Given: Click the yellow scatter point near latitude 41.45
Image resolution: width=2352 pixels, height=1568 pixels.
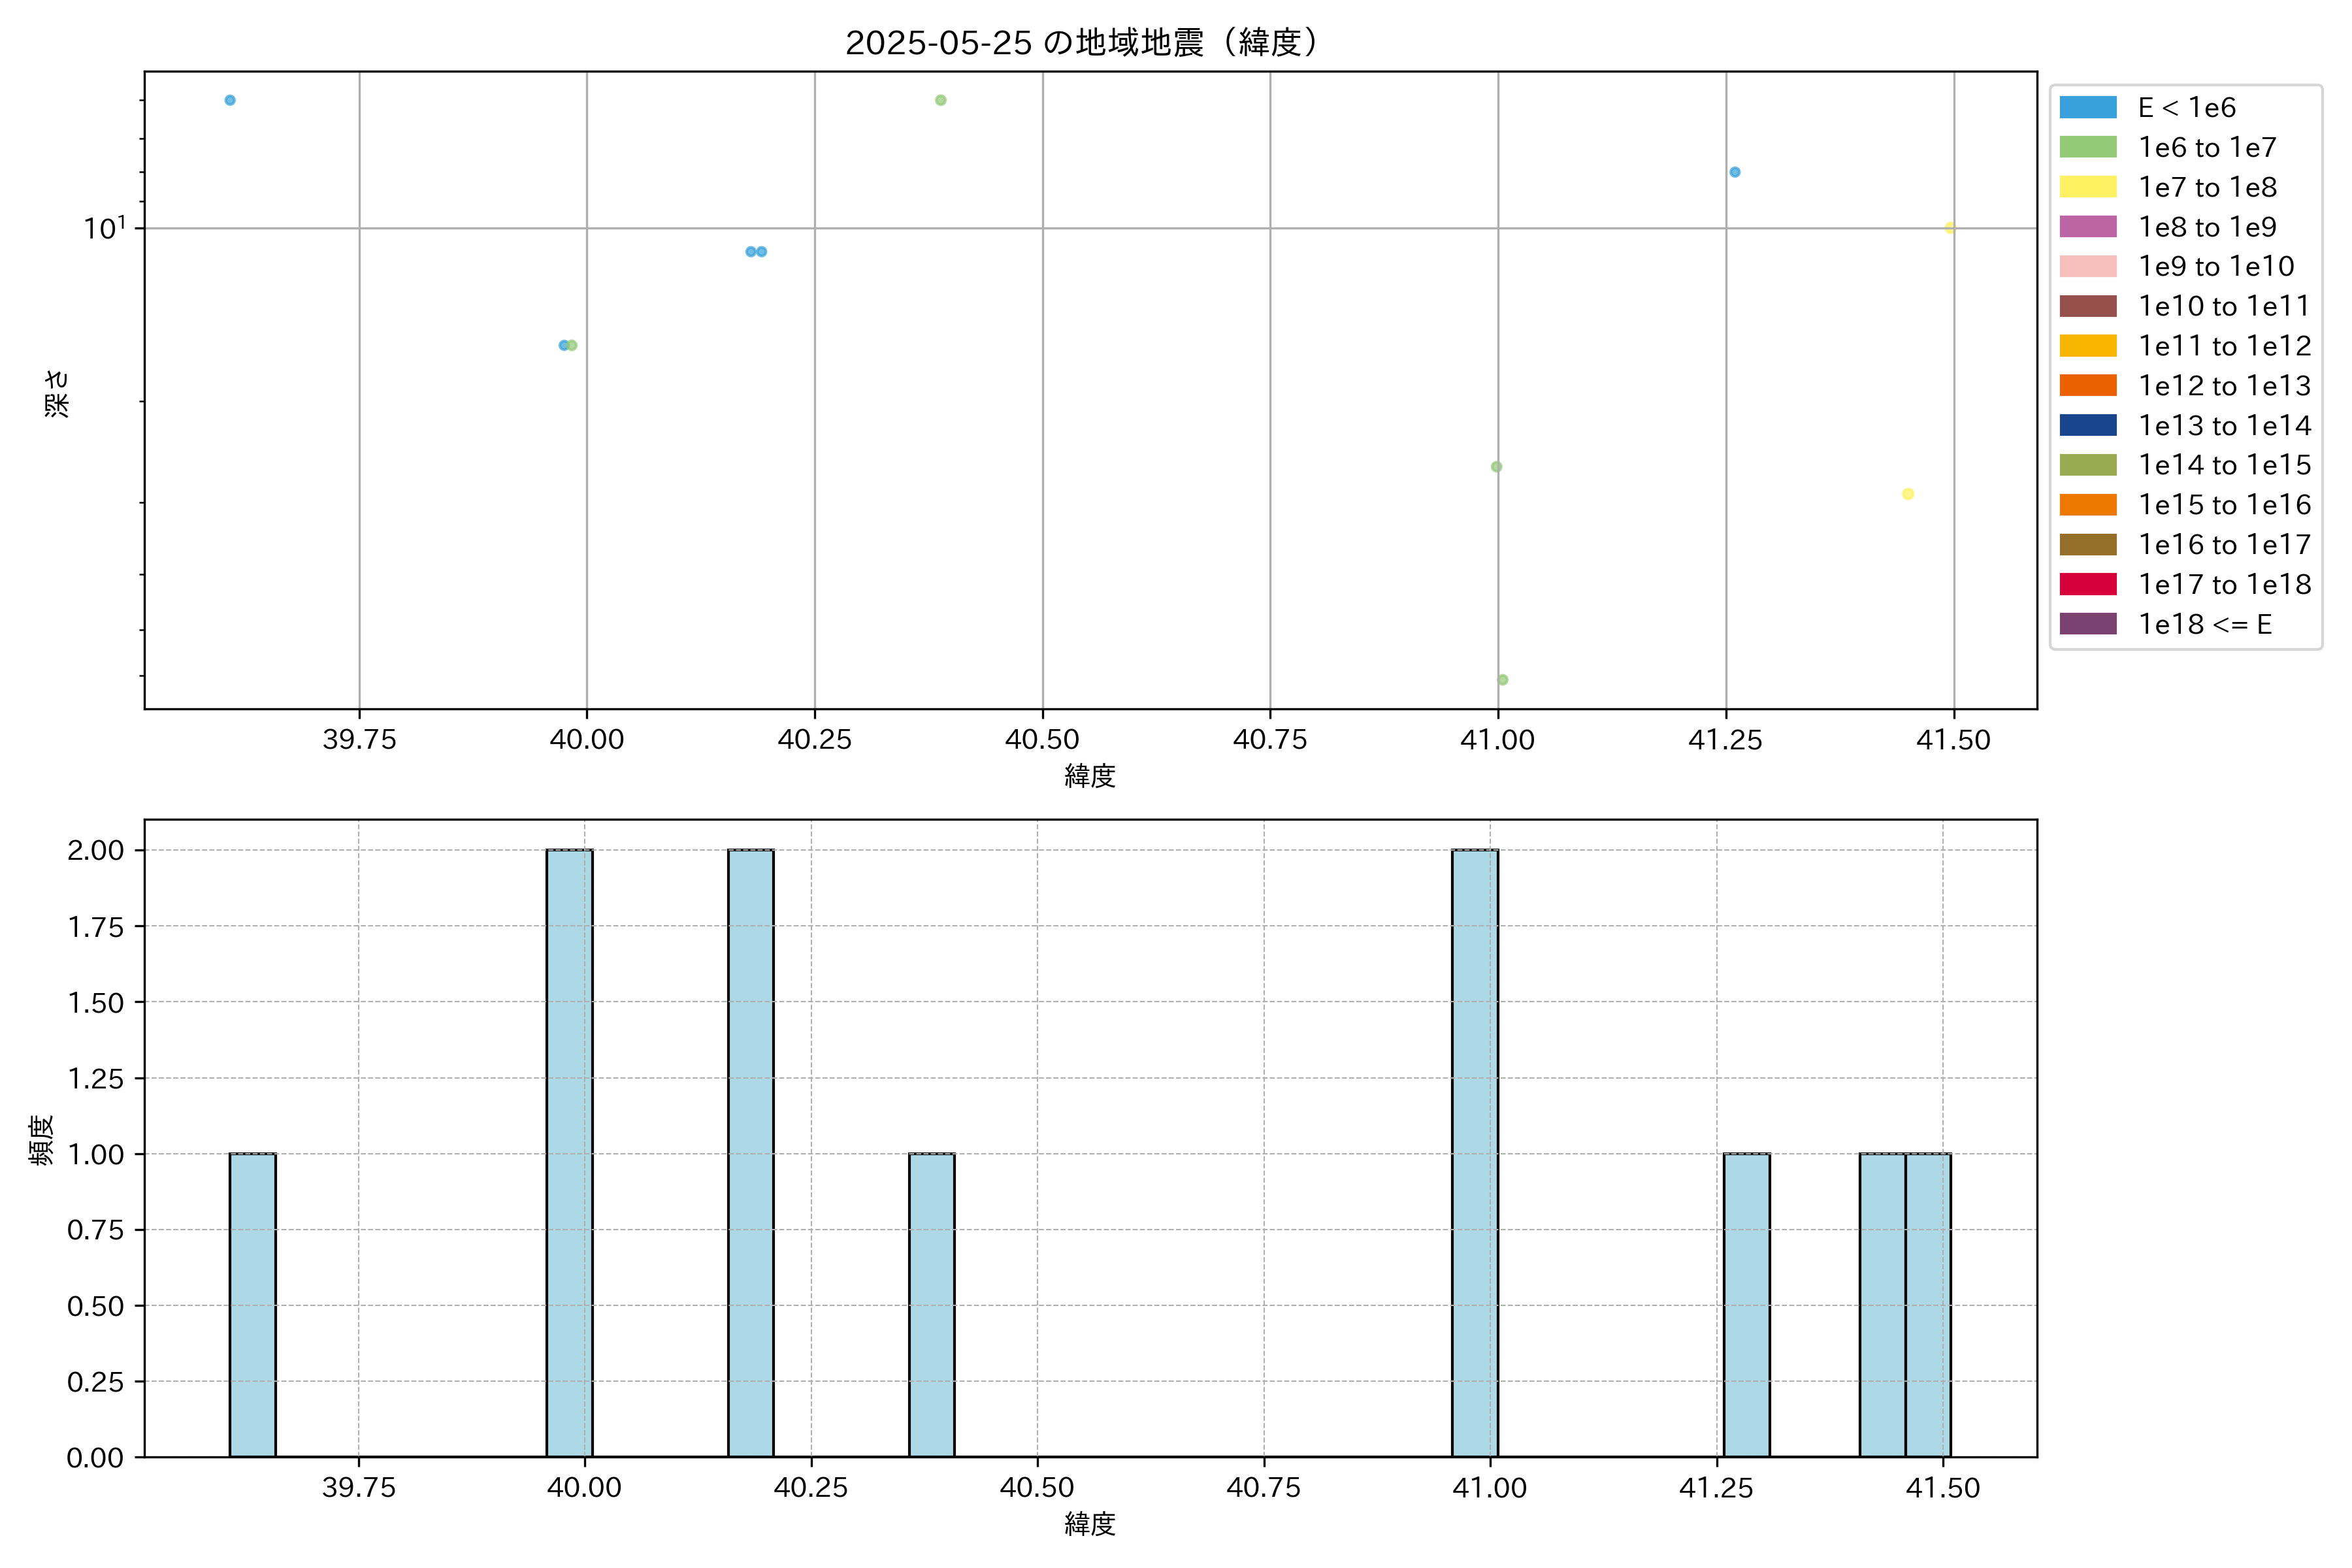Looking at the screenshot, I should [x=1907, y=494].
